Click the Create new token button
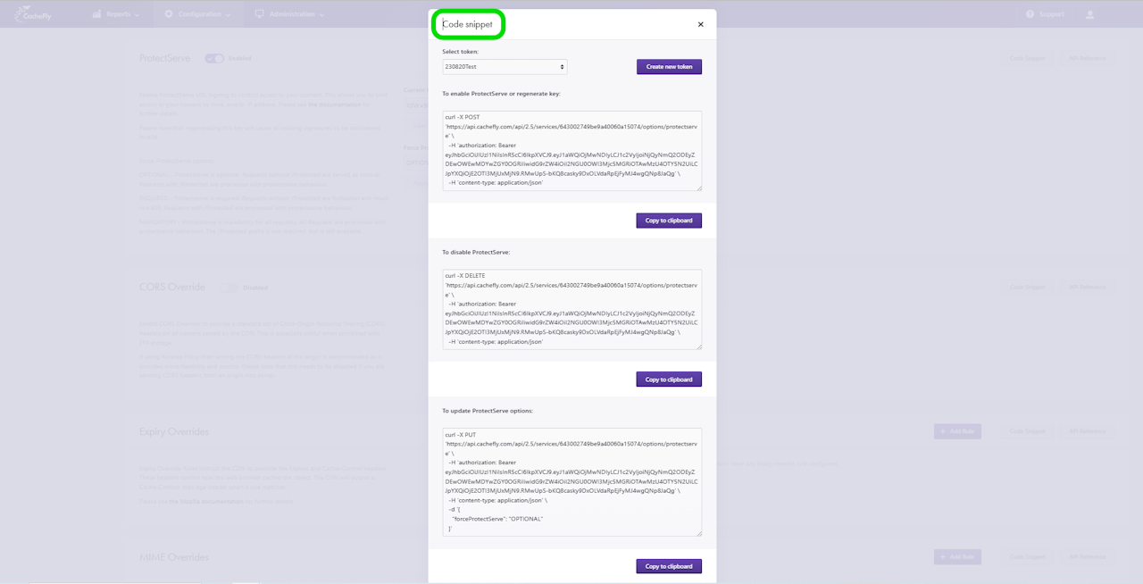This screenshot has height=584, width=1143. [669, 67]
